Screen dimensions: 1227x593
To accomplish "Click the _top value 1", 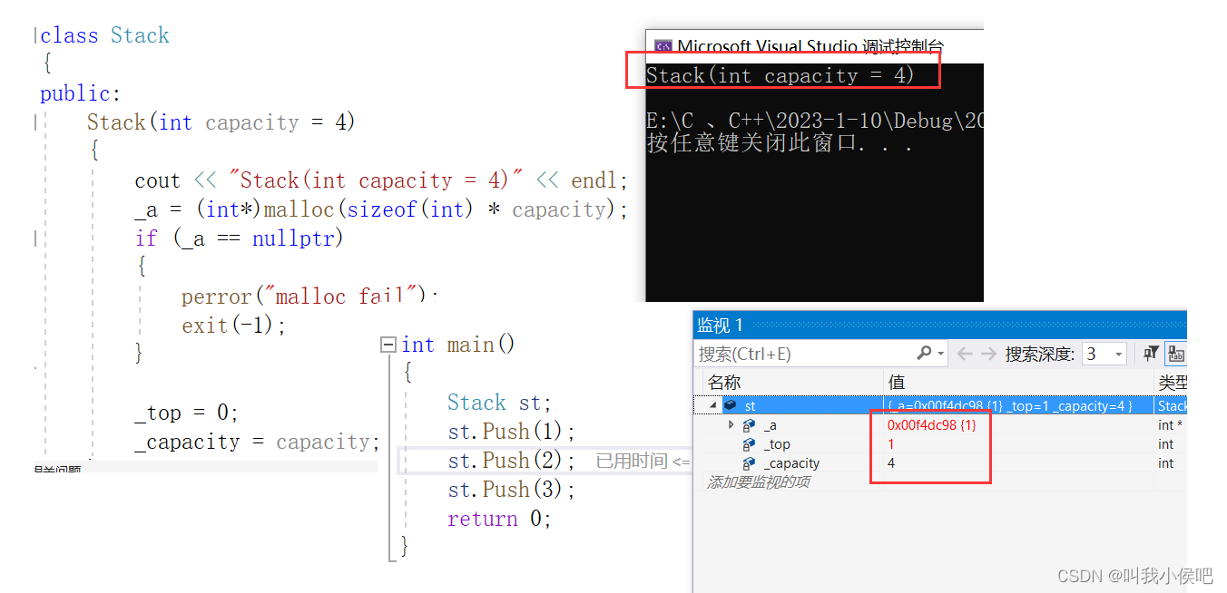I will [x=891, y=444].
